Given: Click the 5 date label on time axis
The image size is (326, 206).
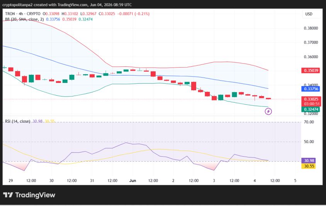Looking at the screenshot, I should pos(295,181).
